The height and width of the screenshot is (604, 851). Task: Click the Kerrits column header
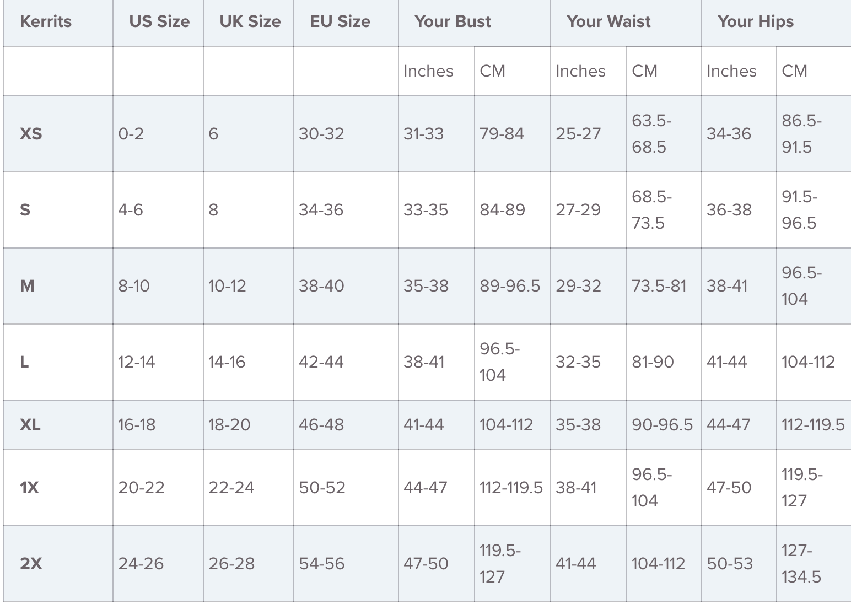pyautogui.click(x=46, y=21)
